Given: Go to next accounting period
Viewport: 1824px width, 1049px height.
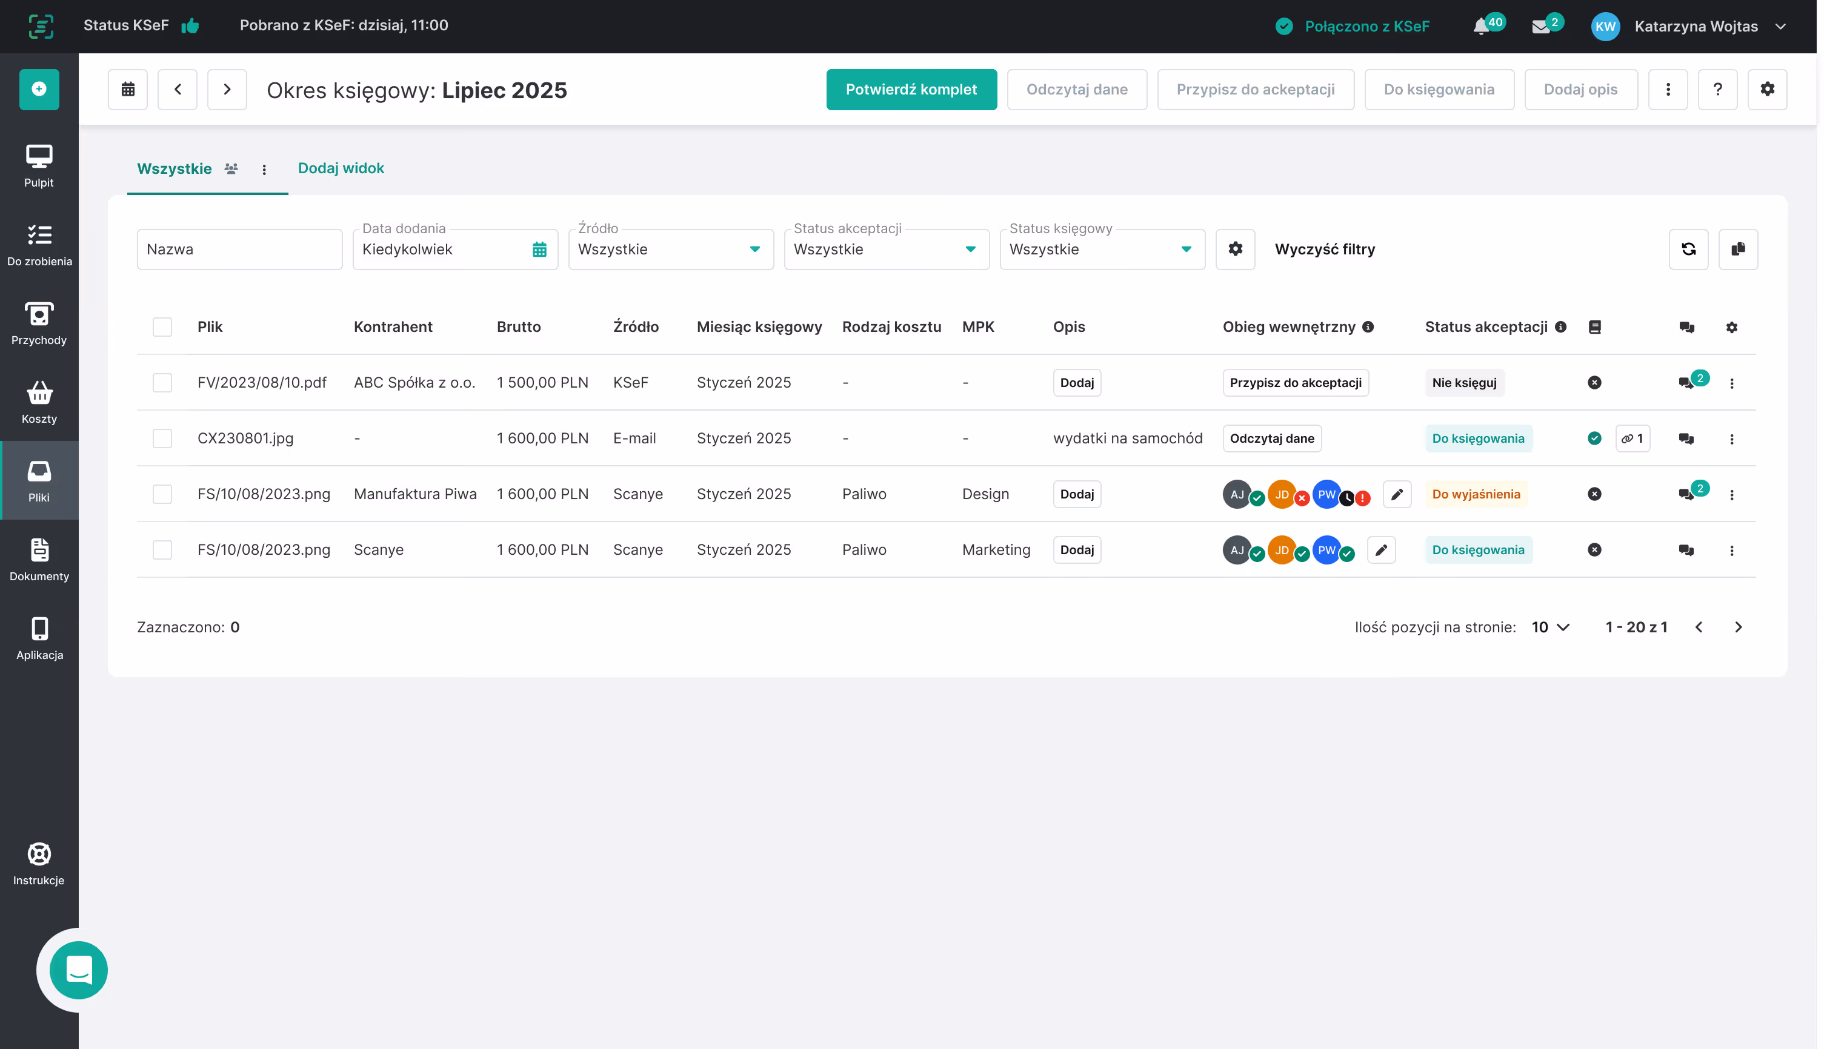Looking at the screenshot, I should (x=228, y=90).
